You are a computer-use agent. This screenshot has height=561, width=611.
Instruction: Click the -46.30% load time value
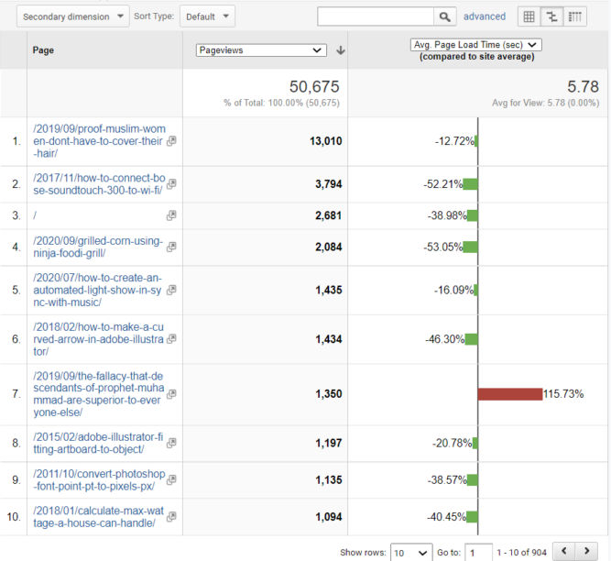tap(445, 339)
